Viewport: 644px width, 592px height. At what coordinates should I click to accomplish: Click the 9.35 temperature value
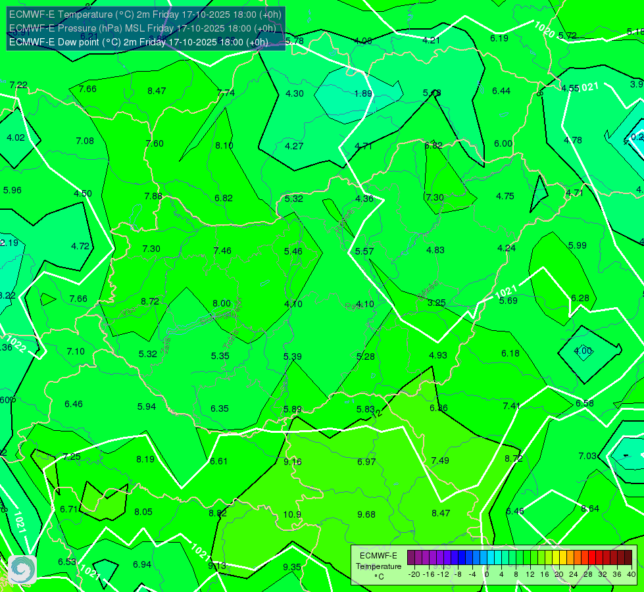[292, 567]
